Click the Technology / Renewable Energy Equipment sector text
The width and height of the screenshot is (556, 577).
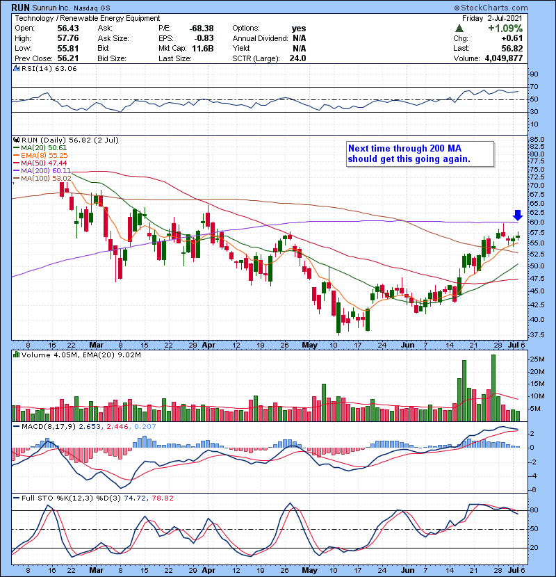[87, 18]
